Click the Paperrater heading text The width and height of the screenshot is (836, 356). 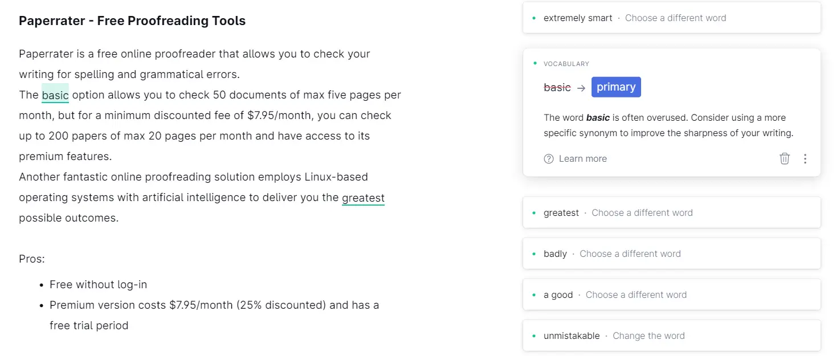[x=132, y=21]
